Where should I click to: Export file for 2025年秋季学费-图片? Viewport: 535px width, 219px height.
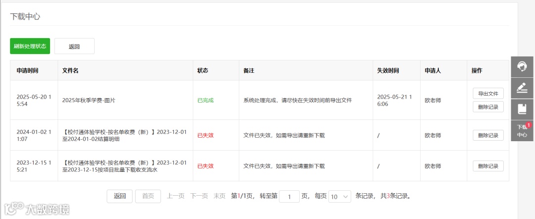[488, 94]
